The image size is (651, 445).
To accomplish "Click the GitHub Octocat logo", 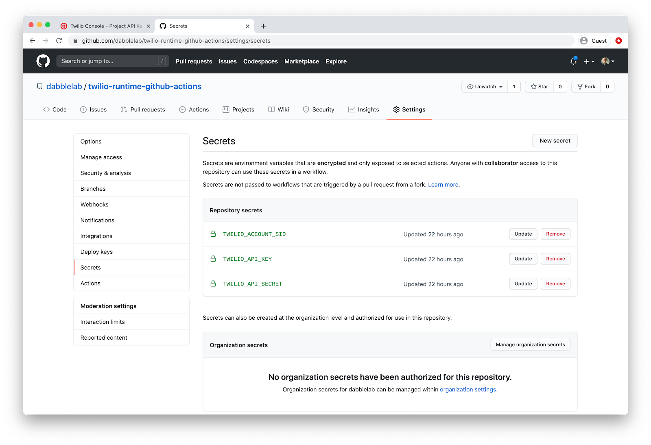I will pyautogui.click(x=43, y=61).
